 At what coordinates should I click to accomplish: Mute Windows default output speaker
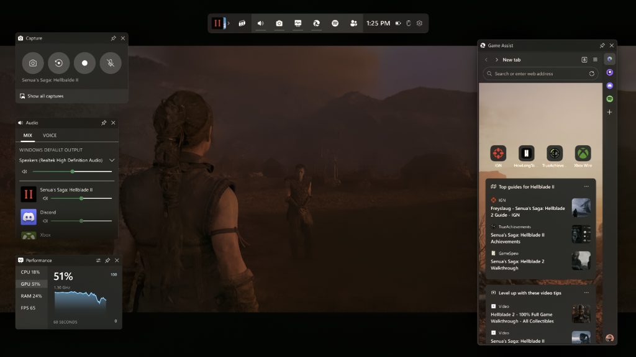pos(24,171)
